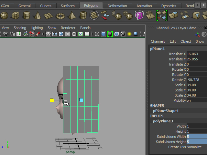Screen dimensions: 207x155
Task: Click the polygon cone shelf icon
Action: pos(38,15)
